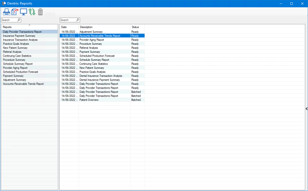Sort the list by the Status column header

point(137,27)
